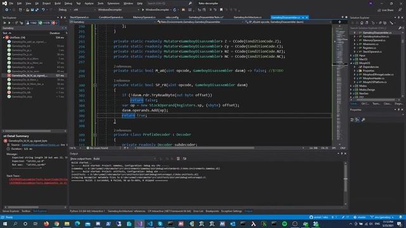Image resolution: width=406 pixels, height=228 pixels.
Task: Open the Show output from Build dropdown
Action: [x=125, y=159]
